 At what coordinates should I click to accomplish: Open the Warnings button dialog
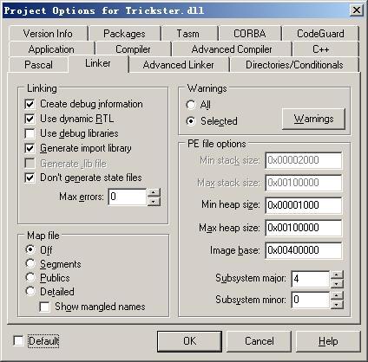click(x=313, y=119)
